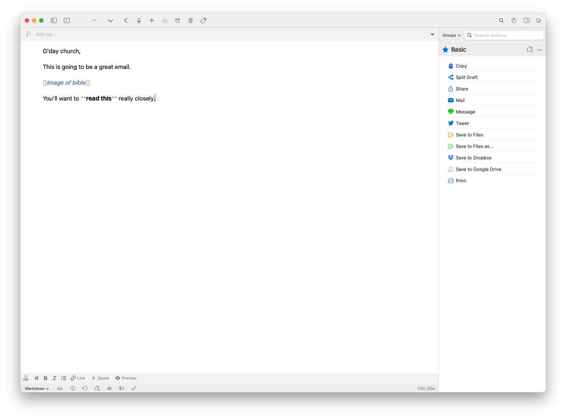Run the Copy action
Image resolution: width=566 pixels, height=419 pixels.
tap(493, 66)
